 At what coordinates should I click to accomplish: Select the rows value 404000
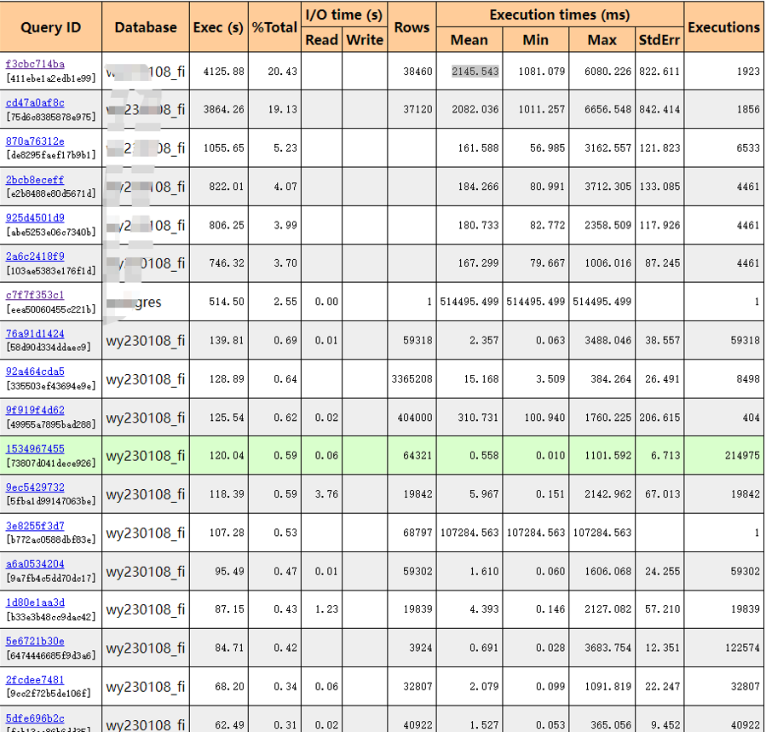(415, 418)
